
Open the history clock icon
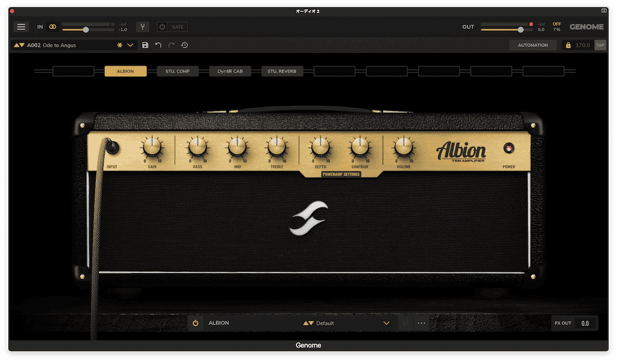[184, 45]
